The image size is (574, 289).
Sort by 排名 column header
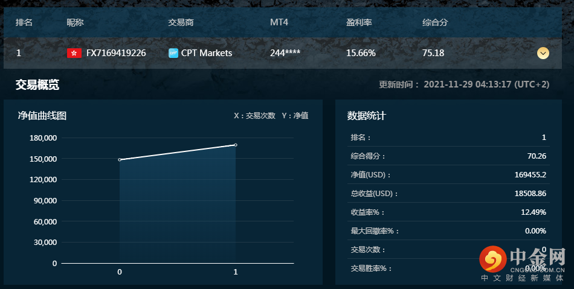coord(24,22)
